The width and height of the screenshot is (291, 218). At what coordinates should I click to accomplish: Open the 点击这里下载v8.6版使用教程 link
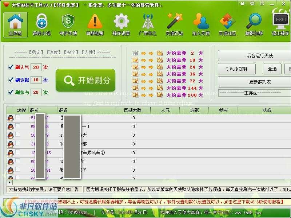[254, 202]
